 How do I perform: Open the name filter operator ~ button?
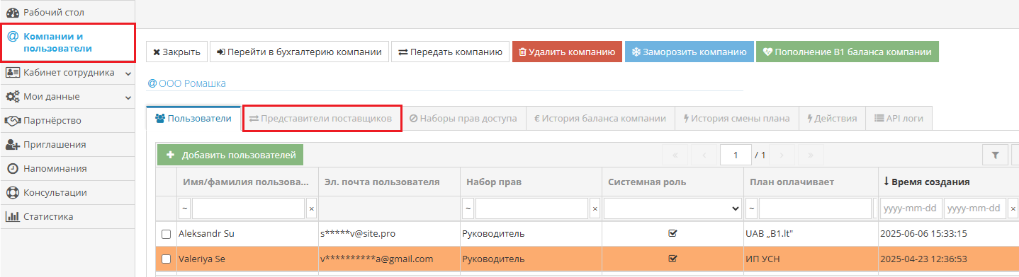point(184,208)
